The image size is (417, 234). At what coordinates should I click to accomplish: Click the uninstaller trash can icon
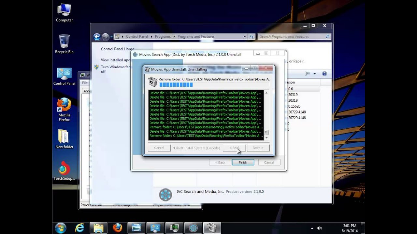pyautogui.click(x=152, y=81)
